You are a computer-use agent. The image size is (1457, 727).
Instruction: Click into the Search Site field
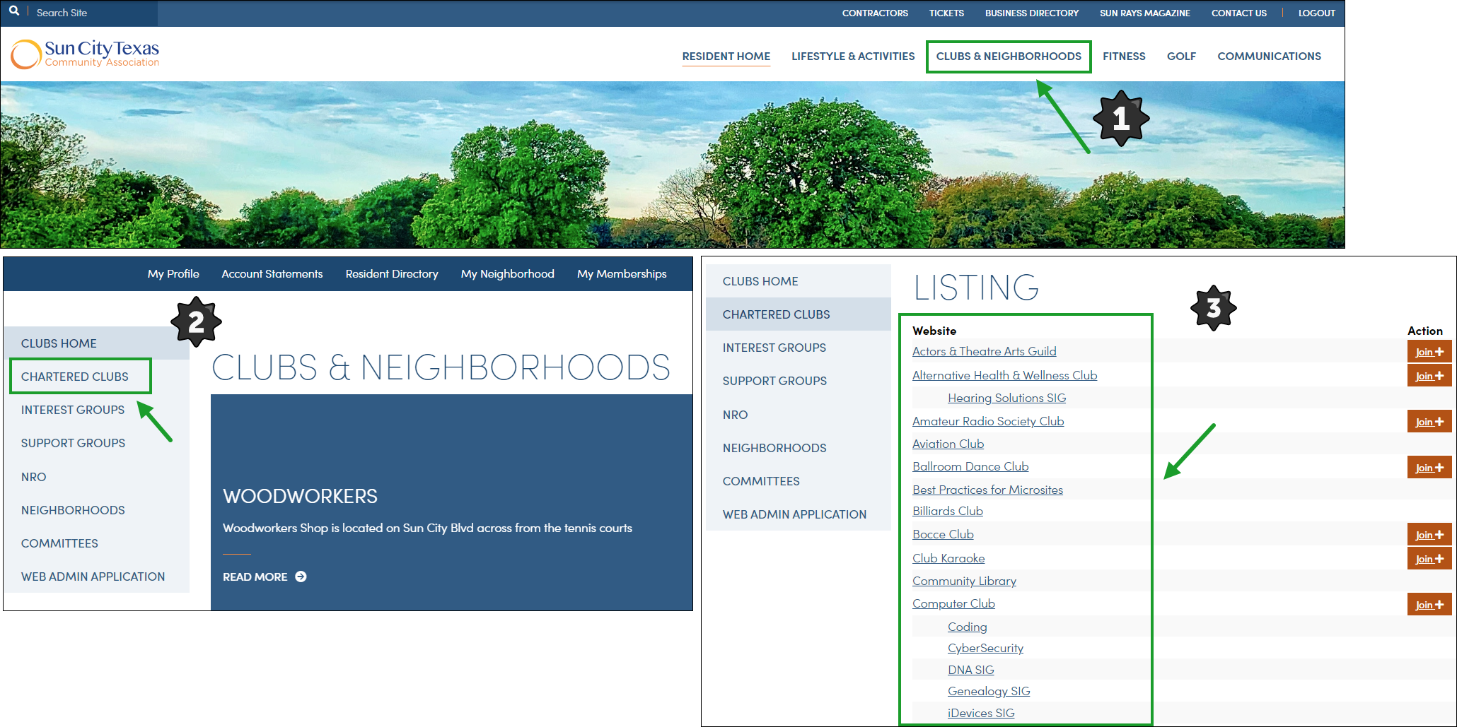click(92, 13)
